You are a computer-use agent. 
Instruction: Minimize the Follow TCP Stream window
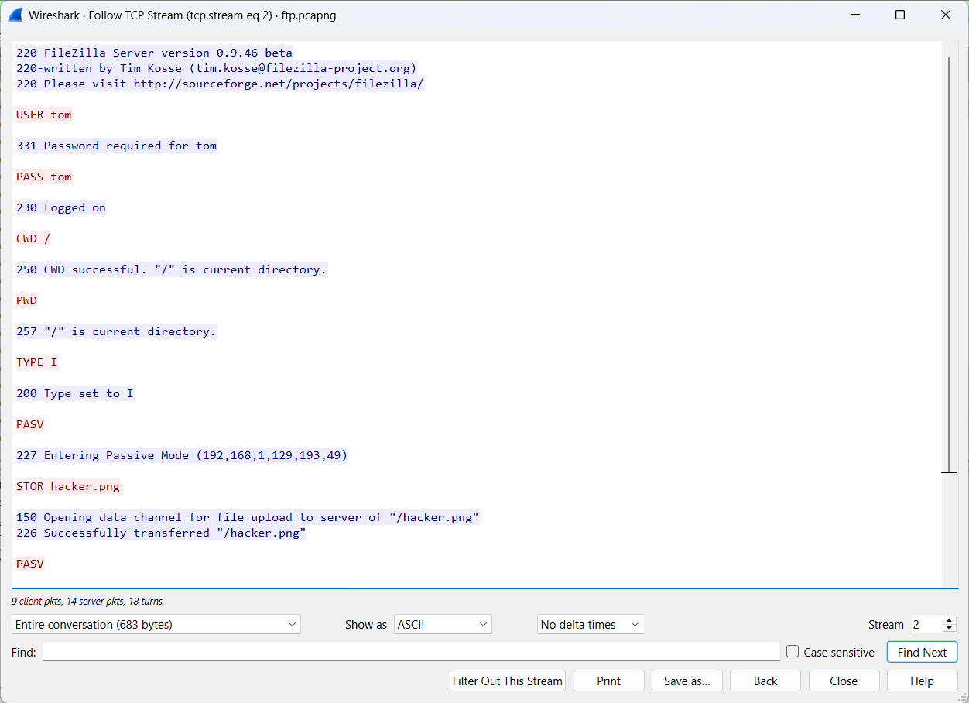pos(854,15)
